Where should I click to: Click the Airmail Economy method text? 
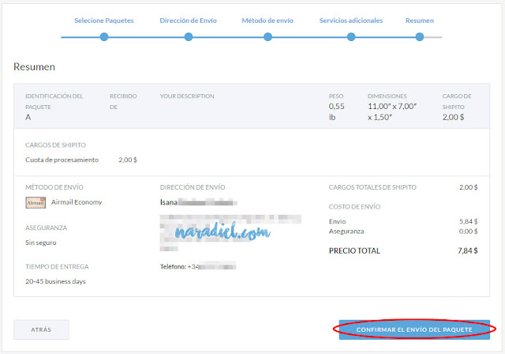point(77,202)
